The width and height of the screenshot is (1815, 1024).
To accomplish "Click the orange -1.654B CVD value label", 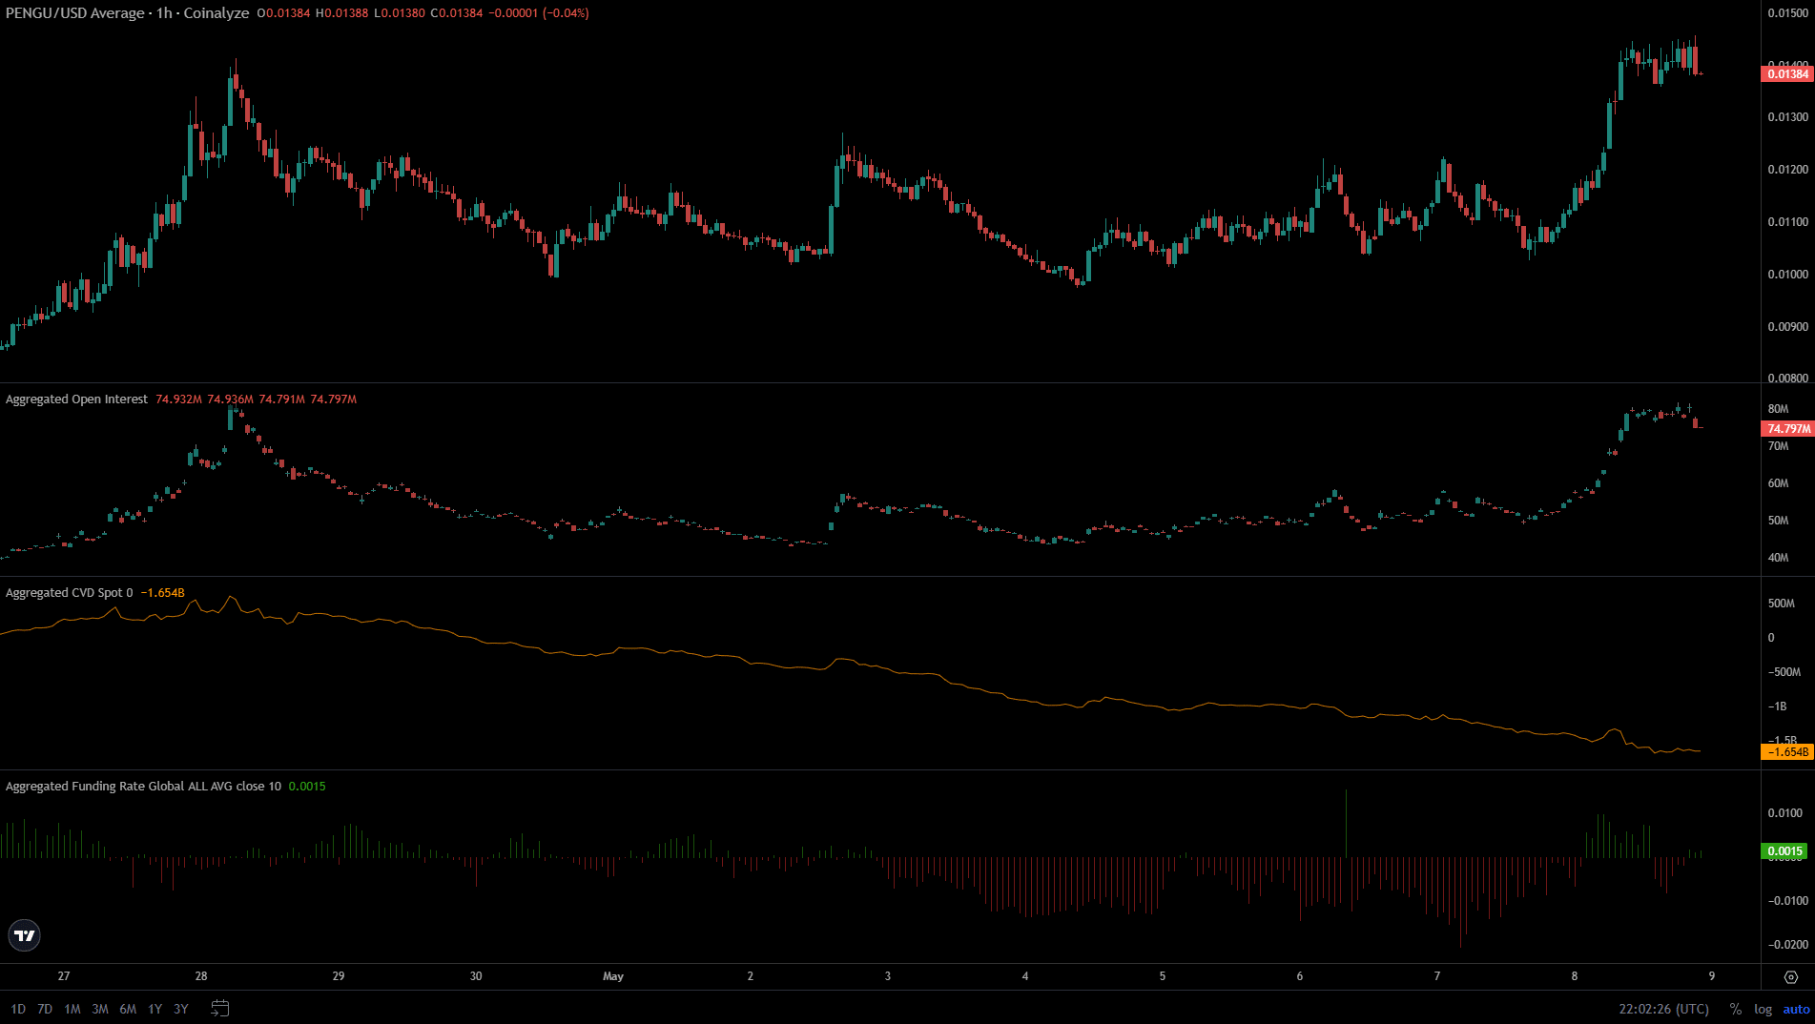I will [1786, 752].
